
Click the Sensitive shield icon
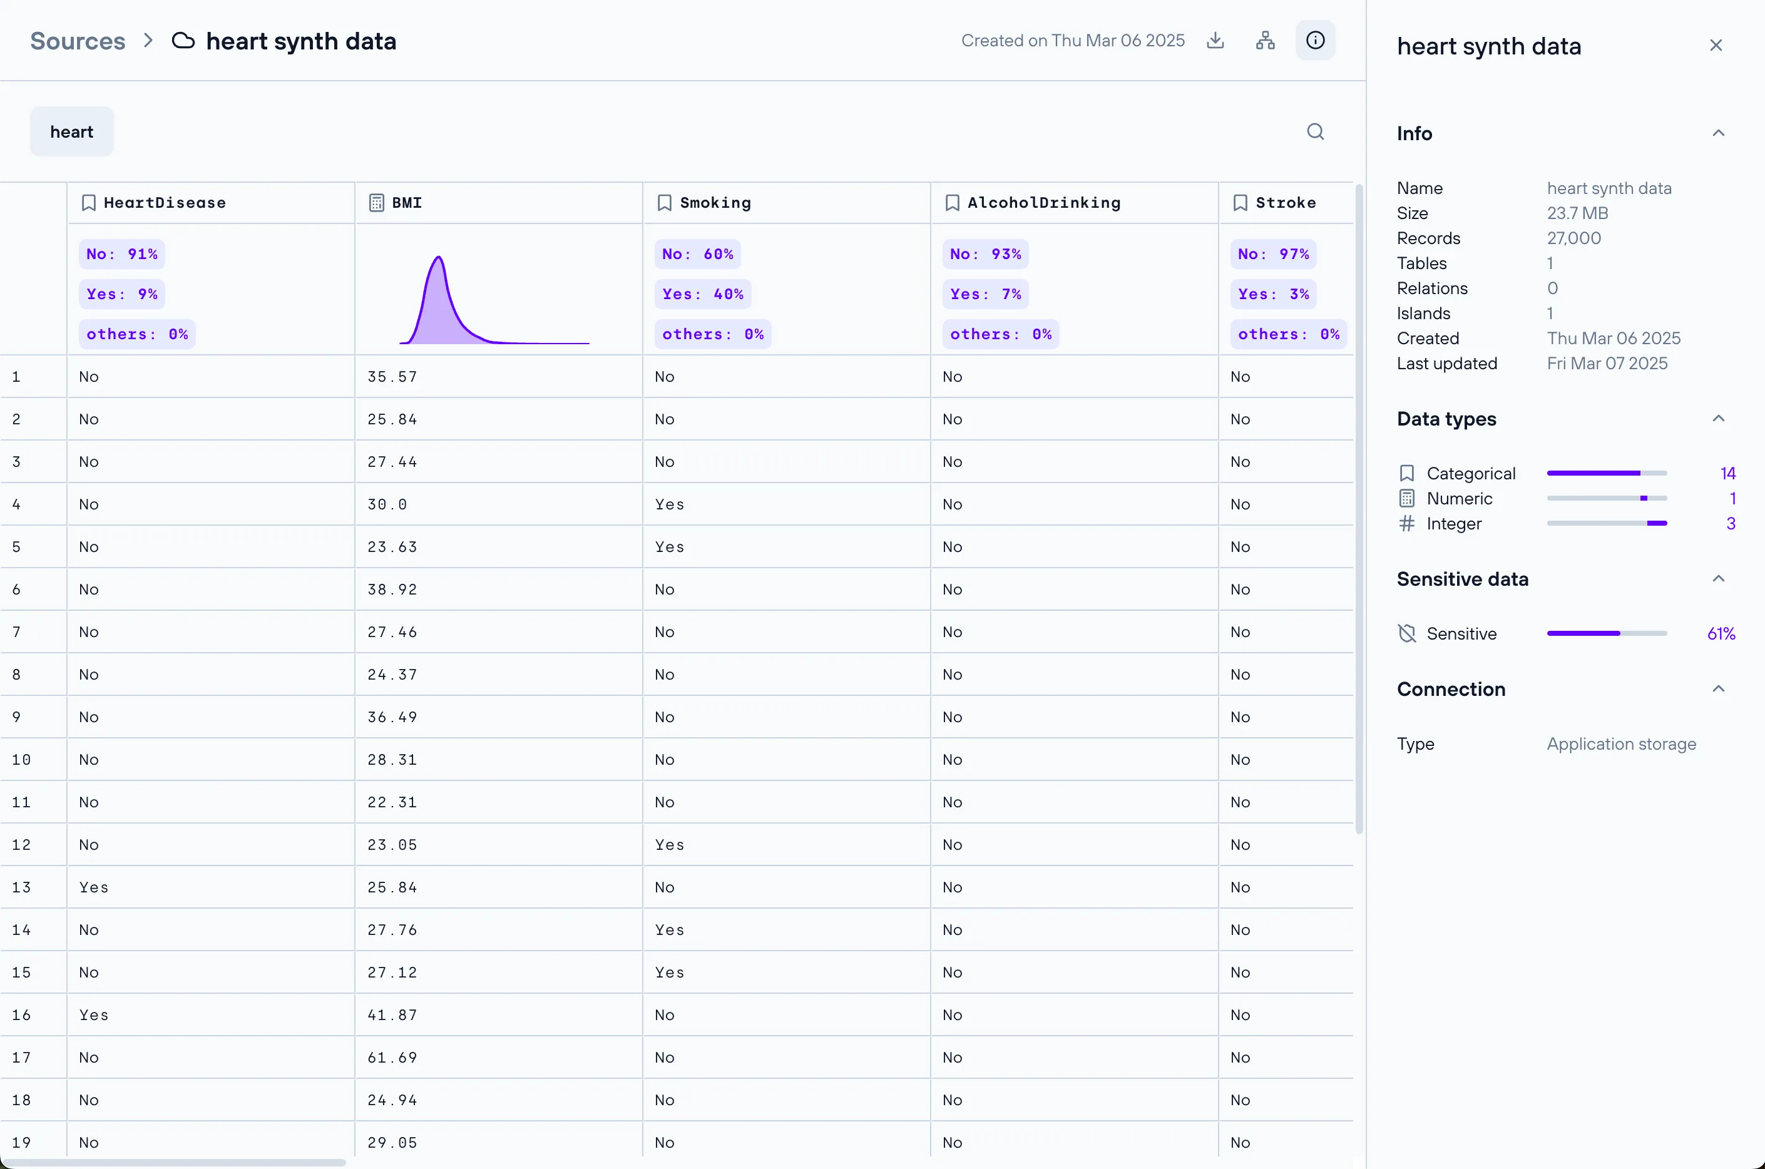[1406, 634]
